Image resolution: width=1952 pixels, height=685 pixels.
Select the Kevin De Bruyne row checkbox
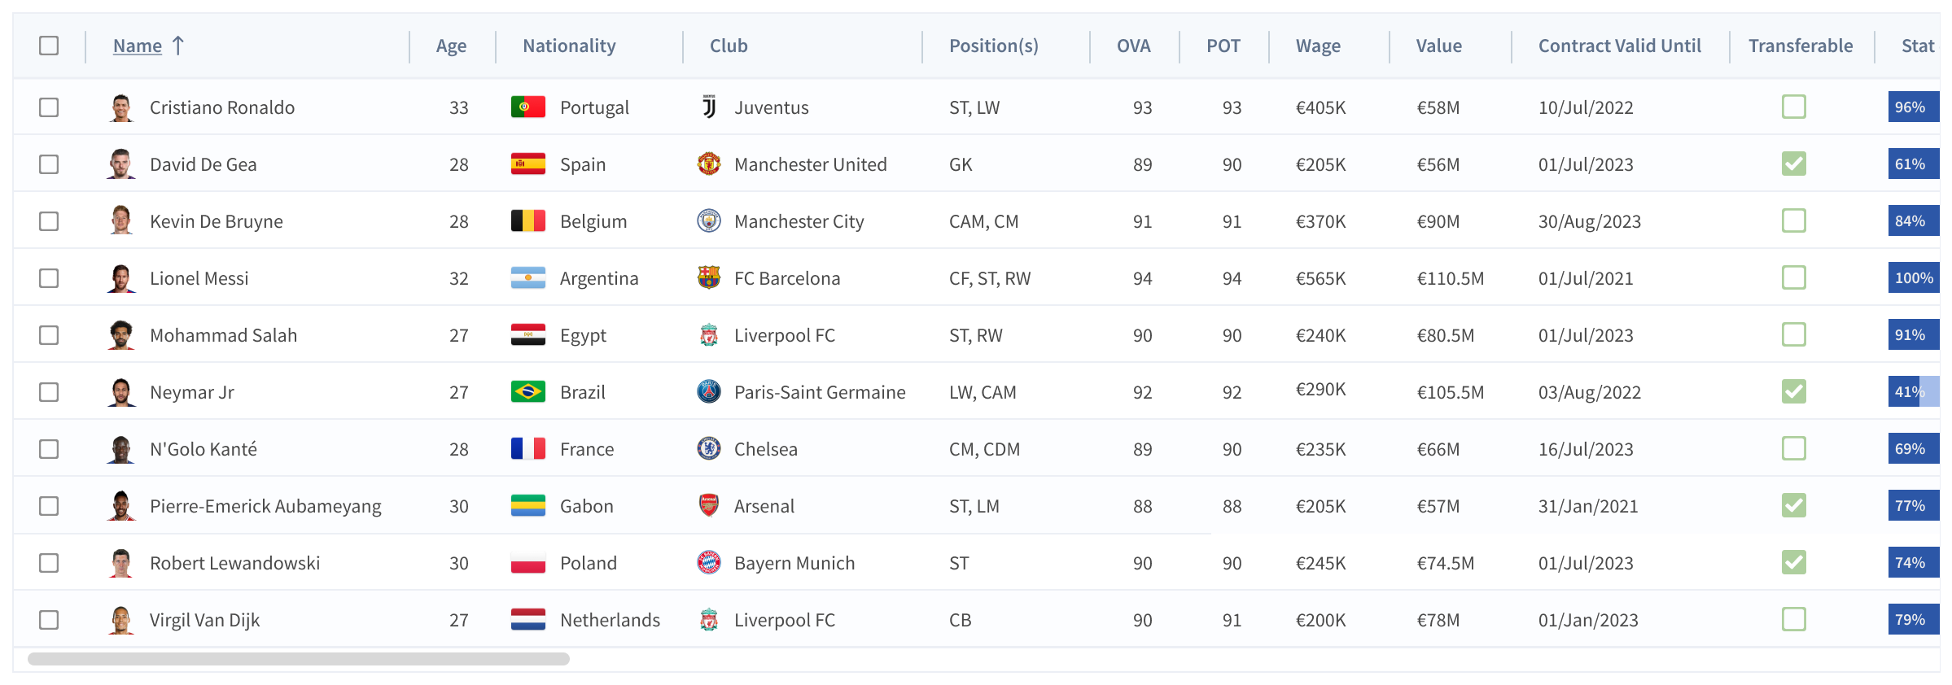coord(49,221)
